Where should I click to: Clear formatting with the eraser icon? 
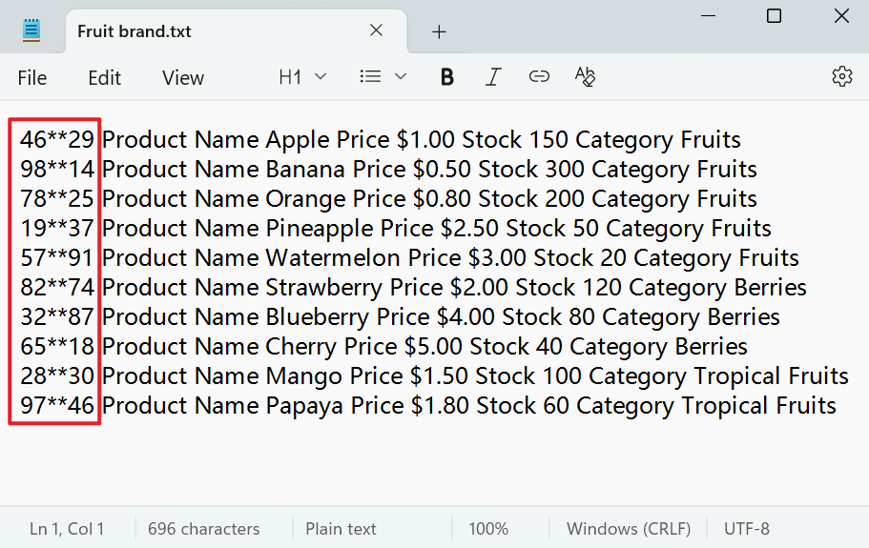pyautogui.click(x=585, y=77)
